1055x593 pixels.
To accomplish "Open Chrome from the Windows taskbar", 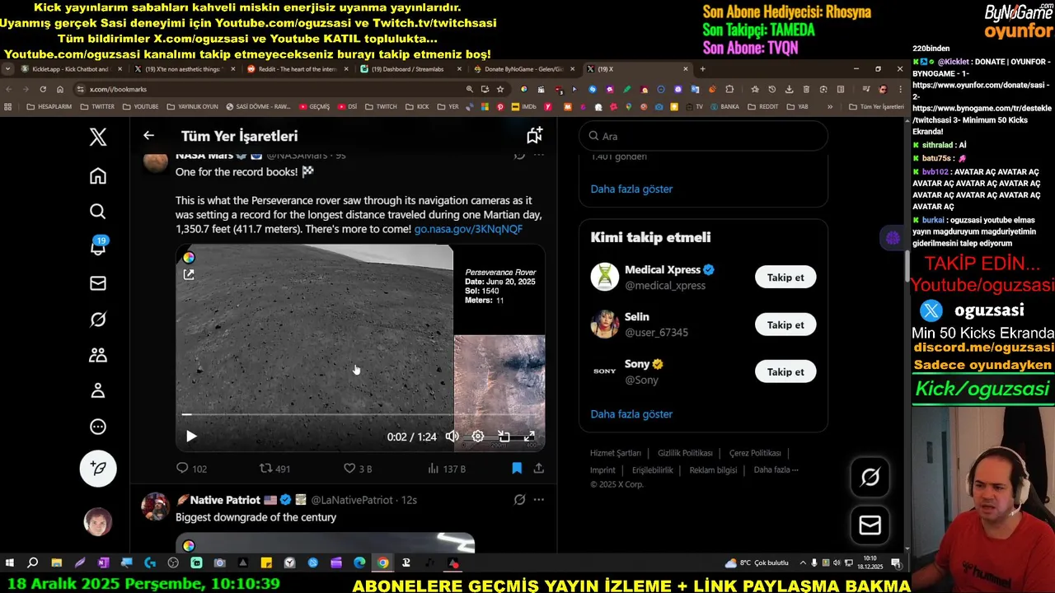I will [x=383, y=563].
